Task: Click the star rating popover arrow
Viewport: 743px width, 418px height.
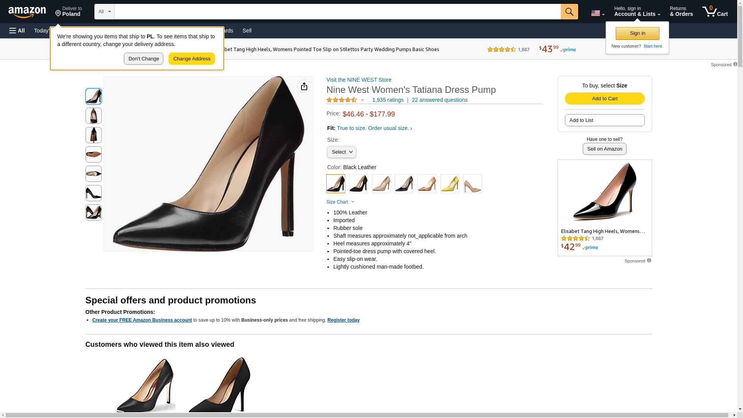Action: point(362,100)
